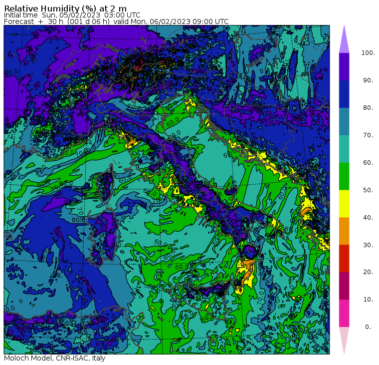Click the "100." colorbar tick label
379x365 pixels.
coord(368,53)
